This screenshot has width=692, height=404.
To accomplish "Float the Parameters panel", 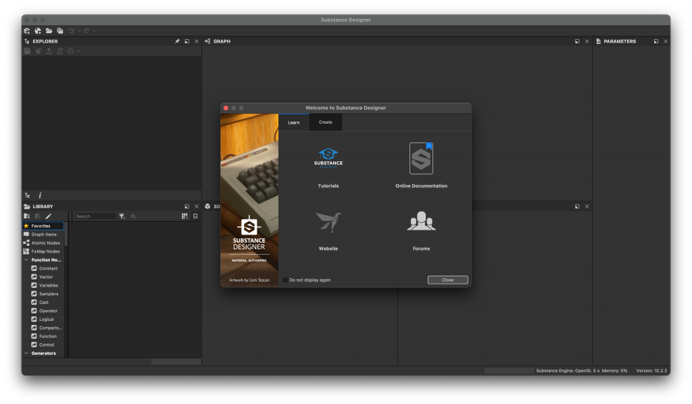I will tap(656, 41).
